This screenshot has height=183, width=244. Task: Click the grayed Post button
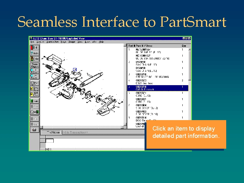[x=35, y=107]
